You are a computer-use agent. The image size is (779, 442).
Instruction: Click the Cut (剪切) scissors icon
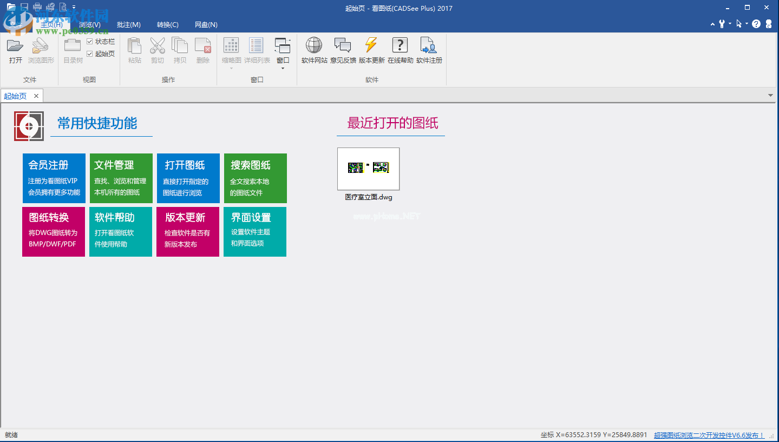[157, 46]
